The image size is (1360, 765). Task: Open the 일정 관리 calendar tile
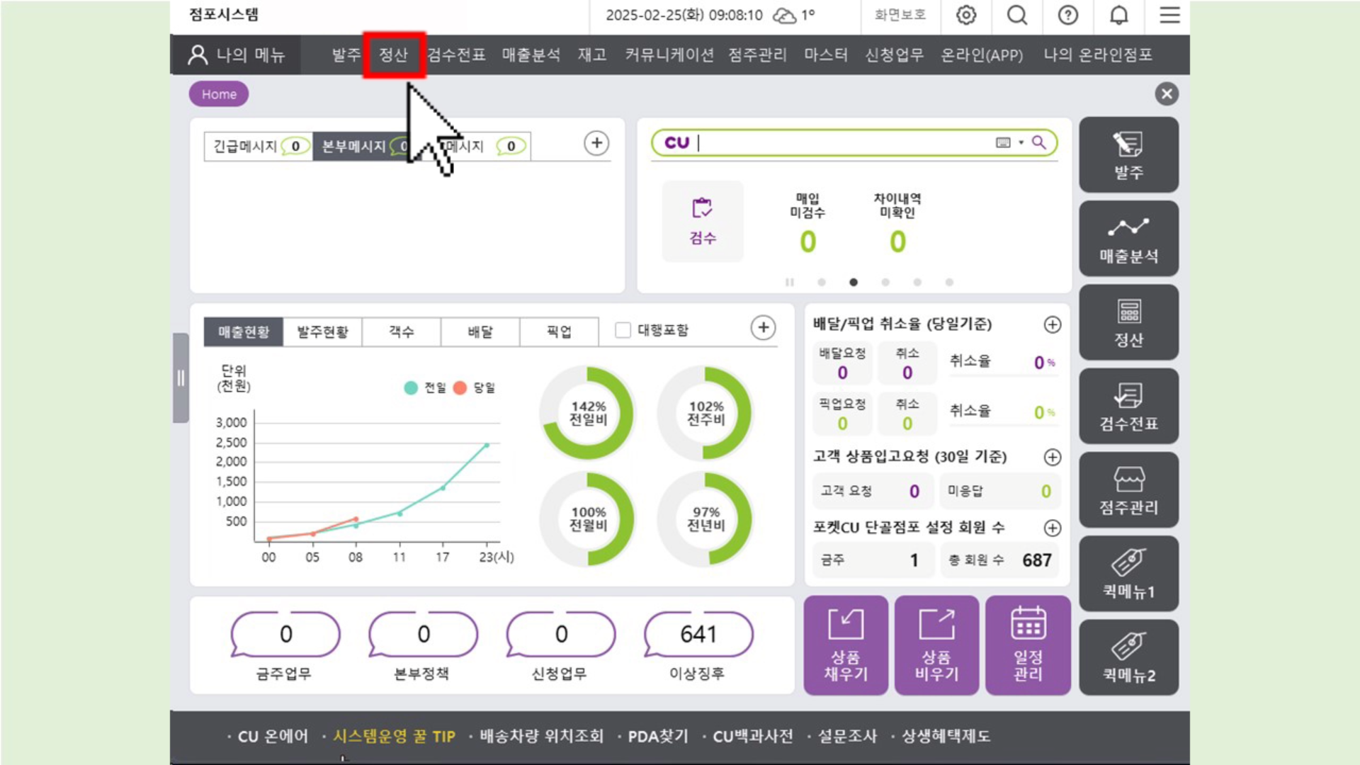pyautogui.click(x=1028, y=645)
